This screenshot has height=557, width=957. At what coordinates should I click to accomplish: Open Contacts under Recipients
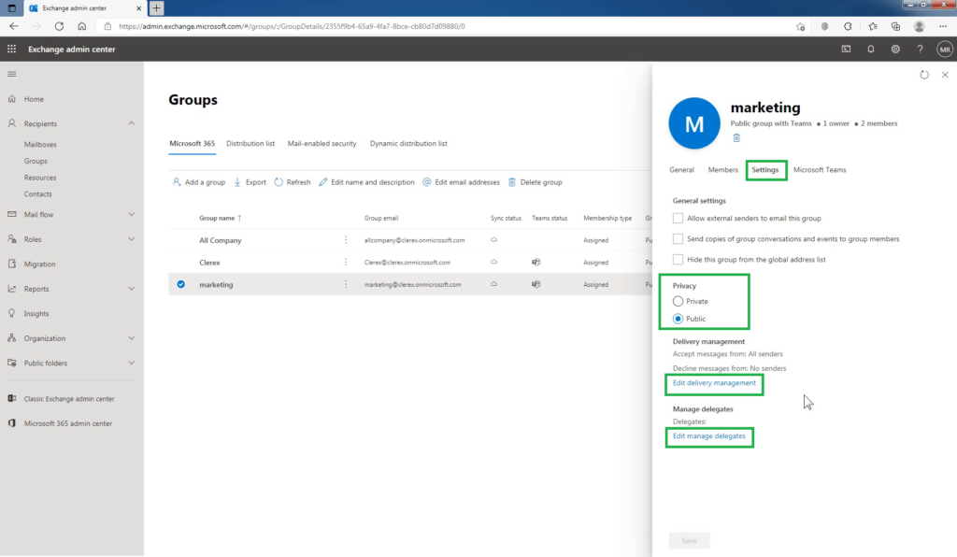[x=37, y=194]
